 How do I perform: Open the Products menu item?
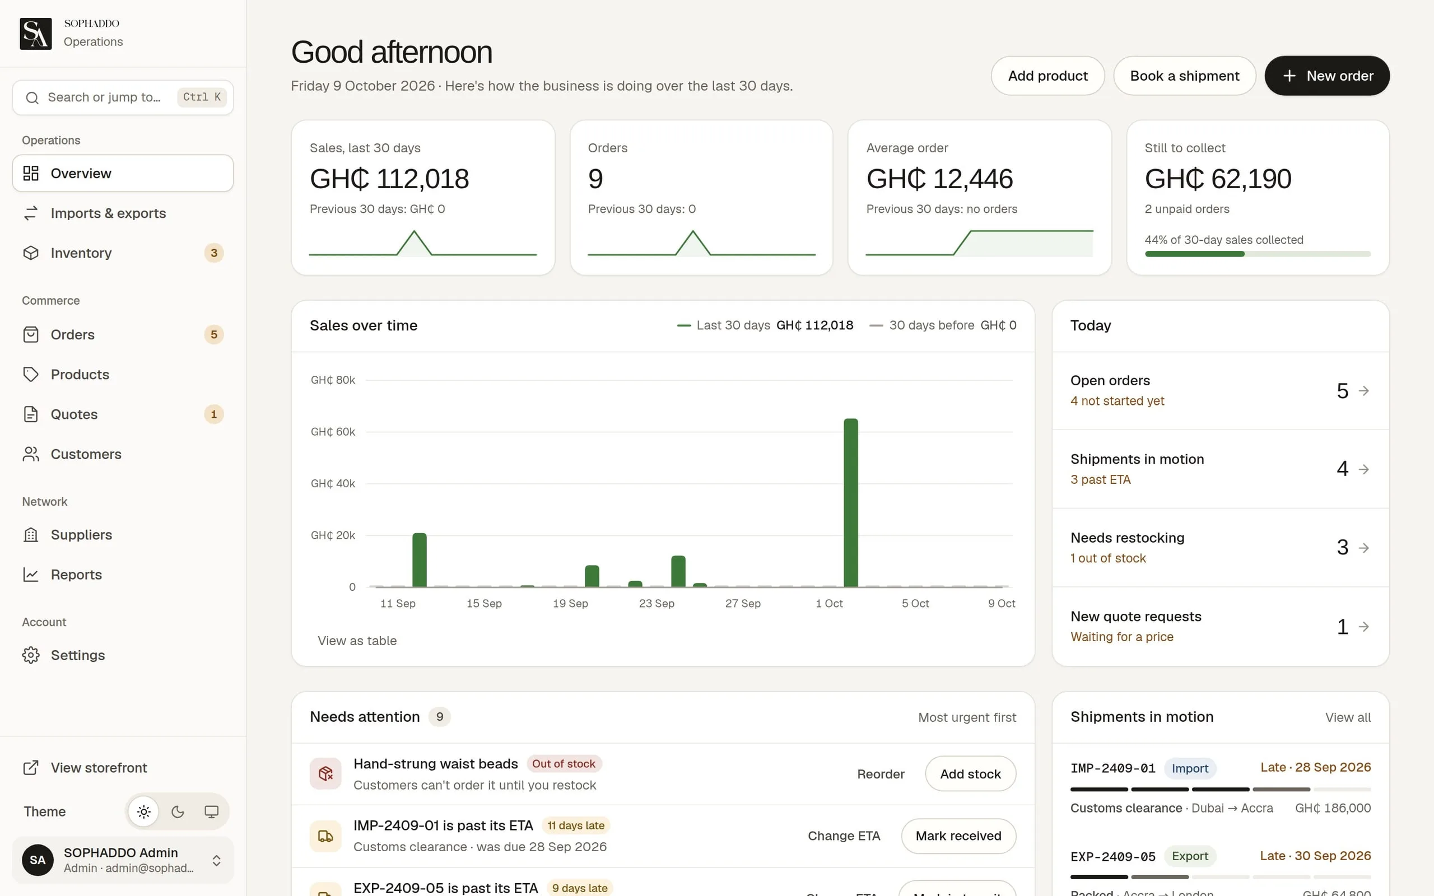pos(123,375)
